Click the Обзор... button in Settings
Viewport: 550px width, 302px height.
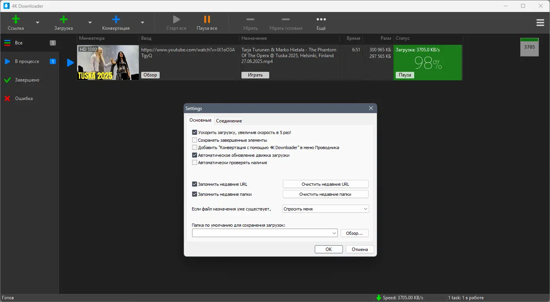pyautogui.click(x=354, y=233)
